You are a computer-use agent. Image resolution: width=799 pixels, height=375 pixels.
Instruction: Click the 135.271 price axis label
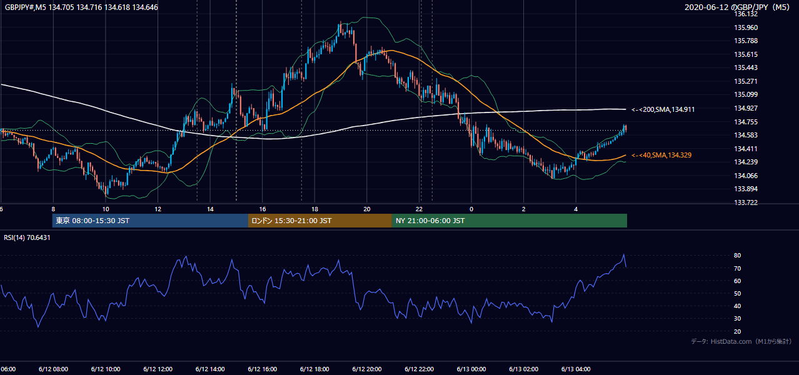pyautogui.click(x=746, y=81)
